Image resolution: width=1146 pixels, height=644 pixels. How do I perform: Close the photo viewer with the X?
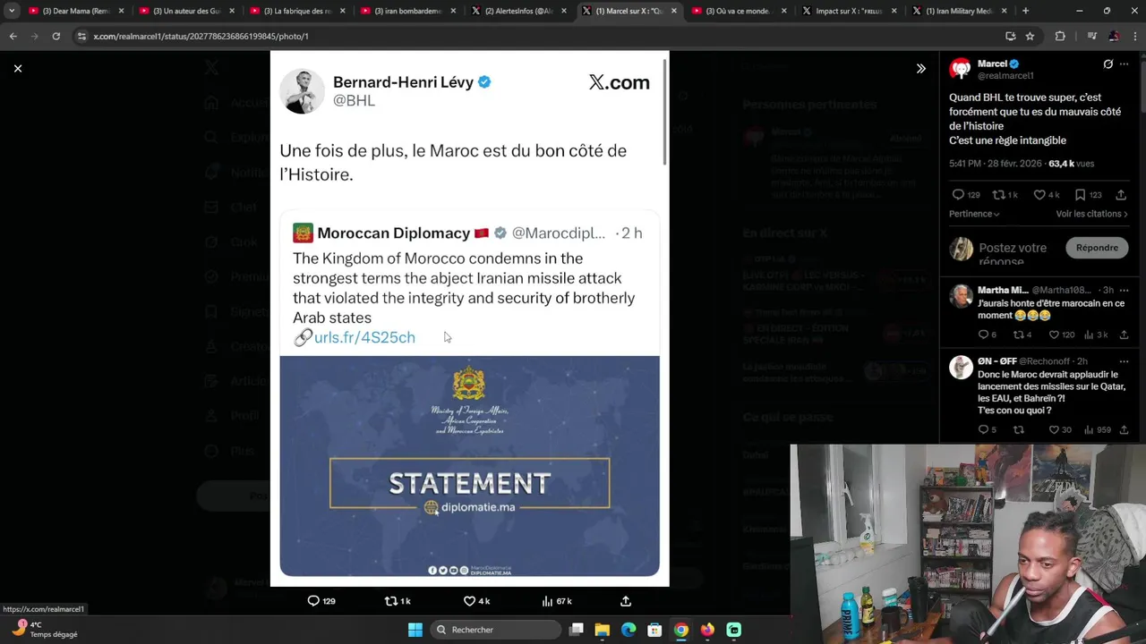17,68
